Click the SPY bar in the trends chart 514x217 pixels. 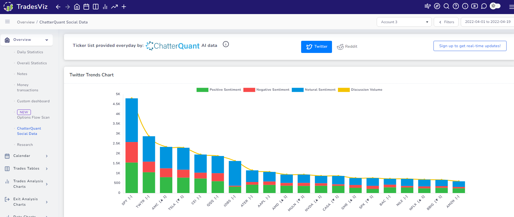tap(132, 146)
